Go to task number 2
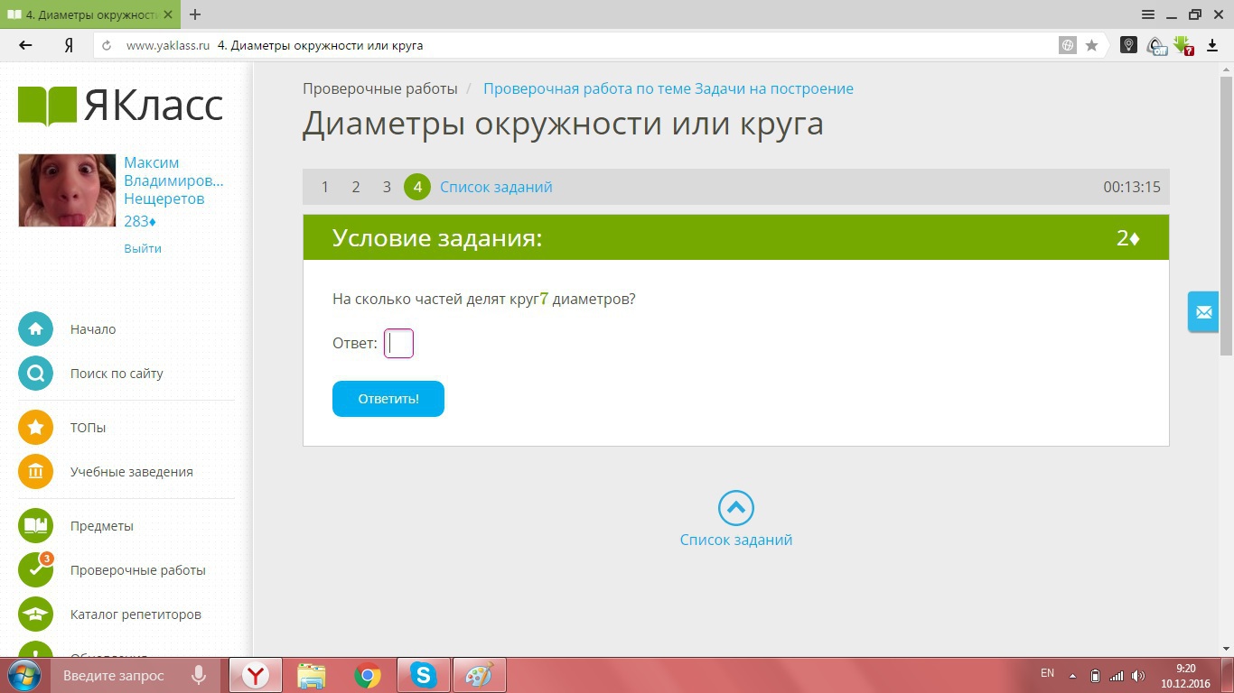The image size is (1234, 693). 356,187
